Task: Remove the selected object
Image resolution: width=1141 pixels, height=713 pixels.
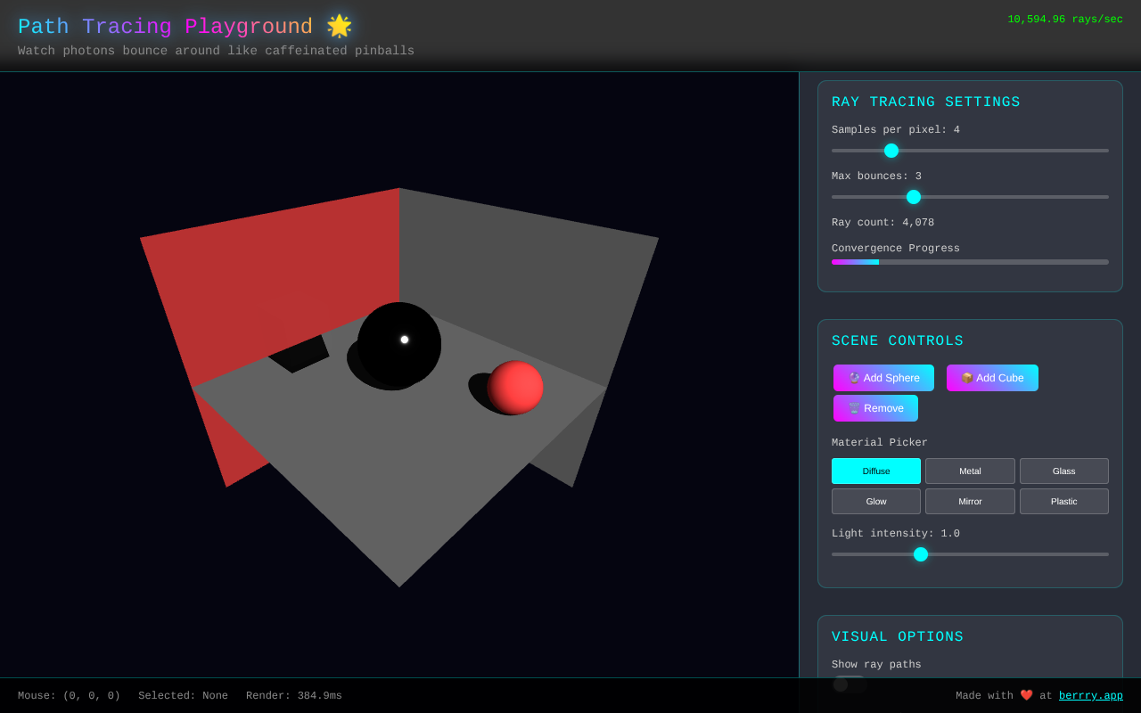Action: pos(875,408)
